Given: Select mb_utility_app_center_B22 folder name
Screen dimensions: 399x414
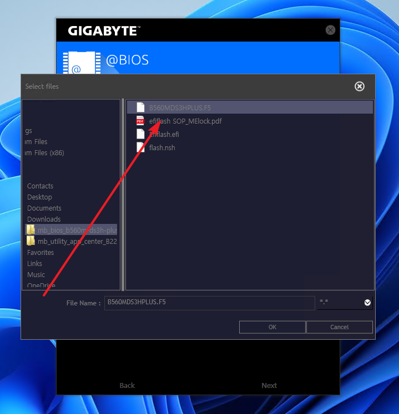Looking at the screenshot, I should 77,241.
